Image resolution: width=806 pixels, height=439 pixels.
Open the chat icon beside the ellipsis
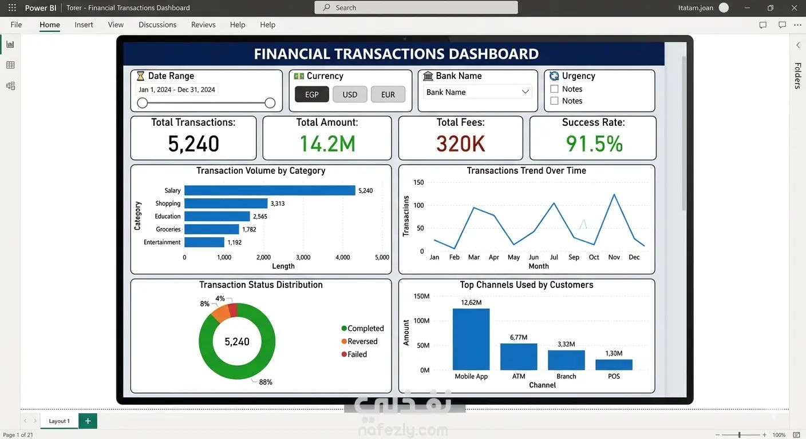[x=782, y=25]
